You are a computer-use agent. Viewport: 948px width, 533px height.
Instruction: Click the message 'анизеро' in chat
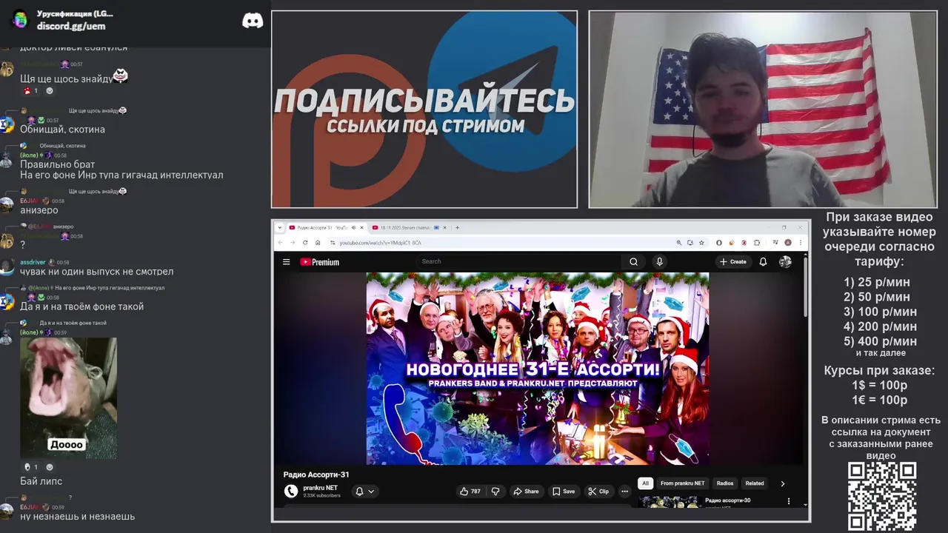[x=39, y=210]
